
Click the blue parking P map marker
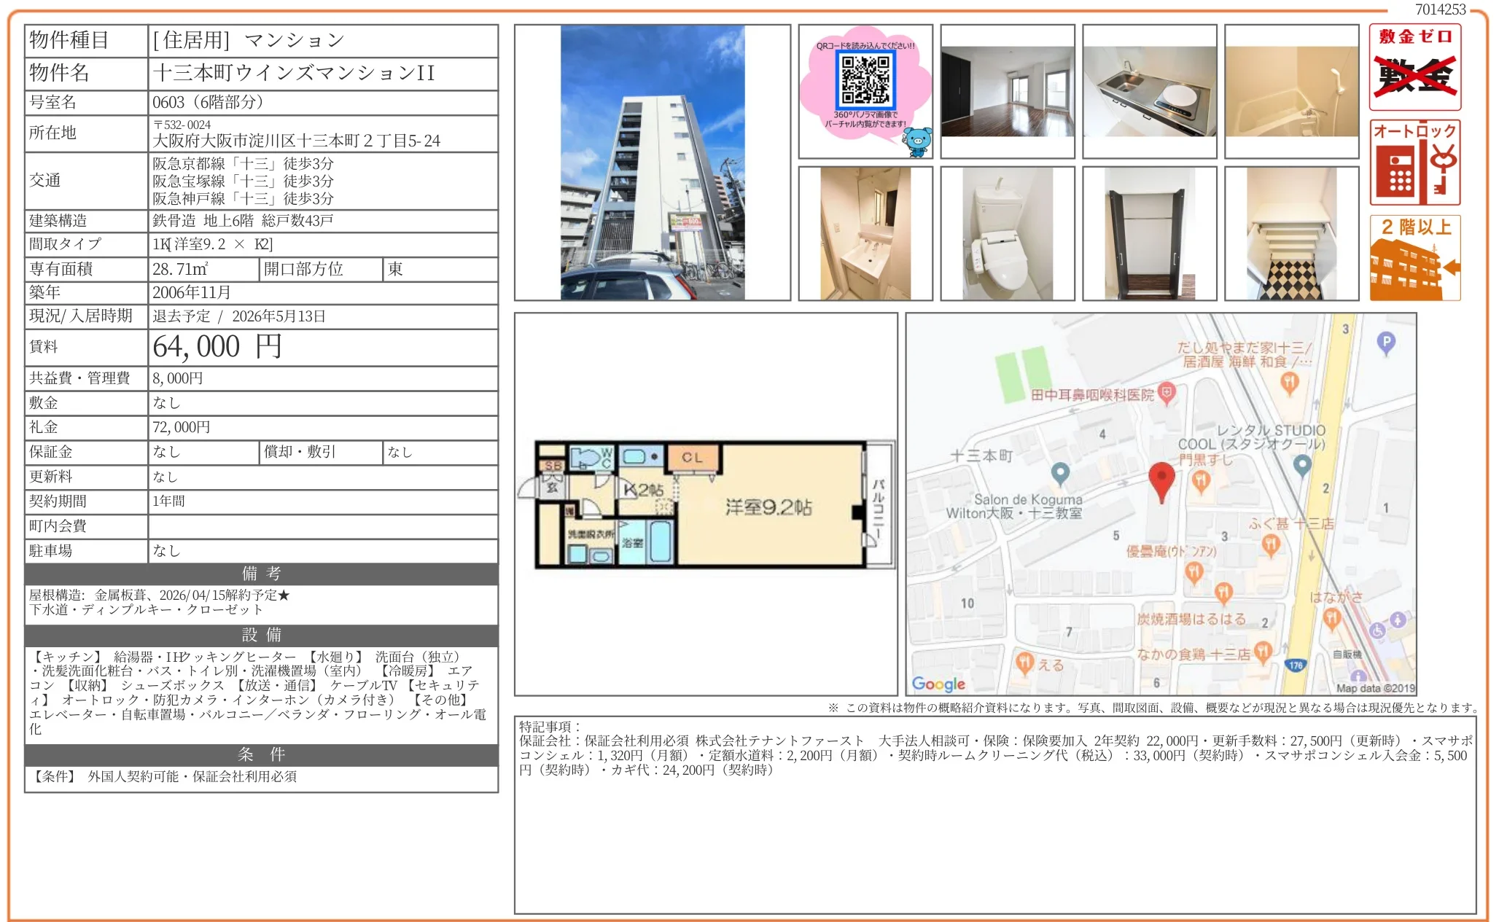tap(1385, 342)
